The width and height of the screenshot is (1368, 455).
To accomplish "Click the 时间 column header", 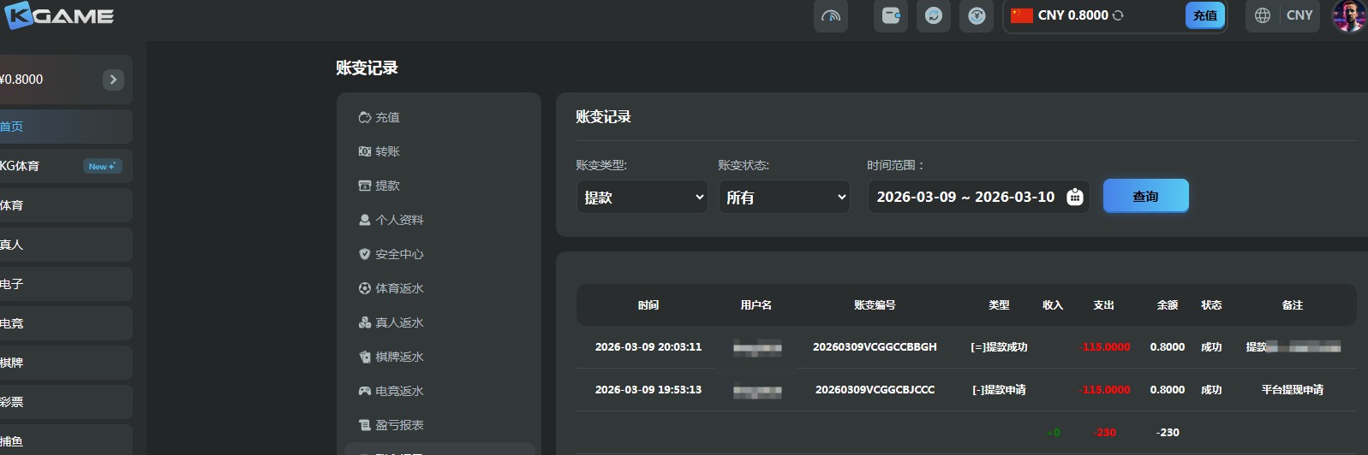I will [648, 305].
